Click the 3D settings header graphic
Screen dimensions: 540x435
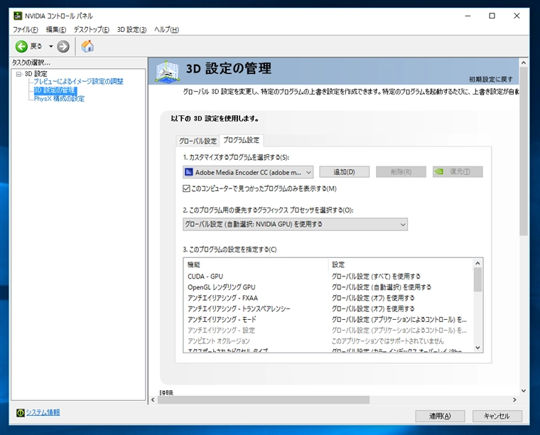(167, 71)
